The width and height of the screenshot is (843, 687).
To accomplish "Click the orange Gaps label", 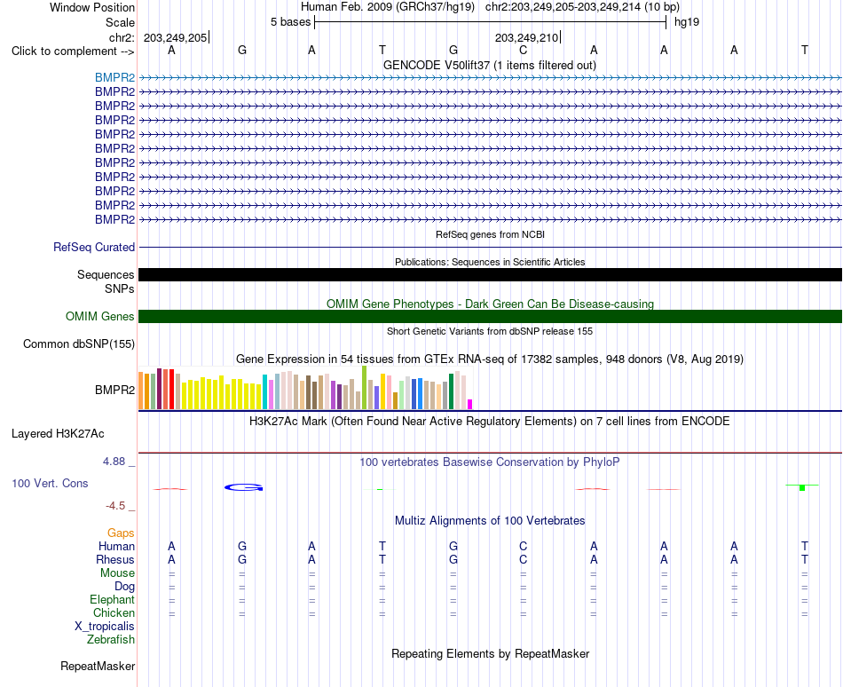I will coord(121,533).
